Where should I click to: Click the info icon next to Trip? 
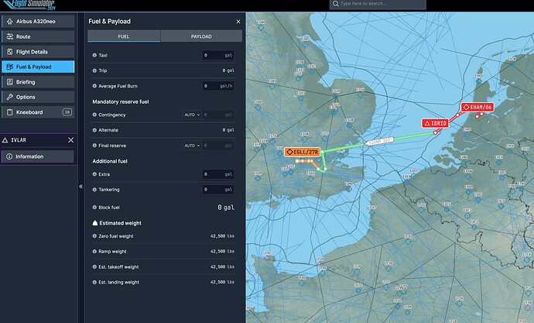94,70
